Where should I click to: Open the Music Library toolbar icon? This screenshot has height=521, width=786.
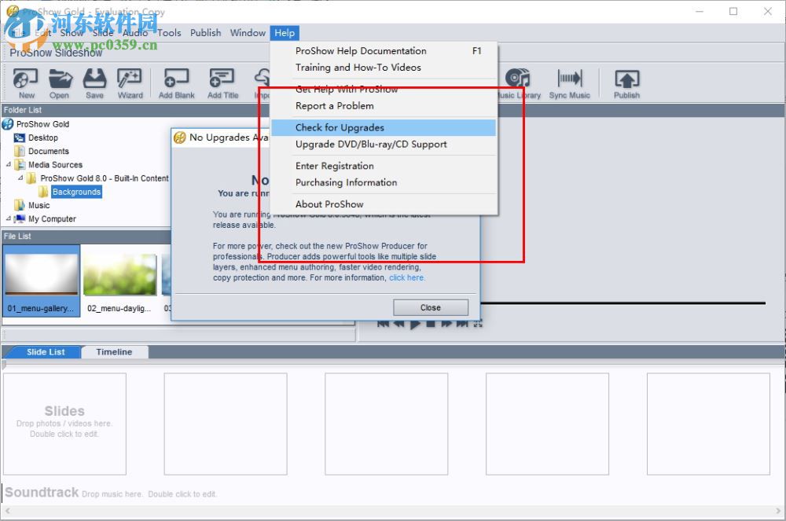[x=519, y=83]
